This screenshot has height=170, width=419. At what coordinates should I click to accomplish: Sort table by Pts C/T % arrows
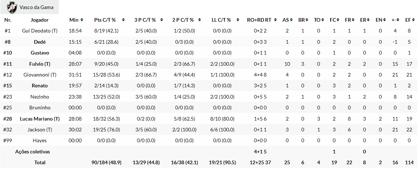124,20
